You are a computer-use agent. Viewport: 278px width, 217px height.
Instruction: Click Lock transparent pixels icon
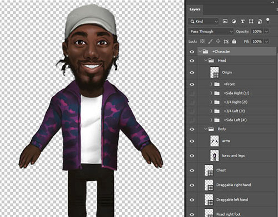pyautogui.click(x=202, y=41)
